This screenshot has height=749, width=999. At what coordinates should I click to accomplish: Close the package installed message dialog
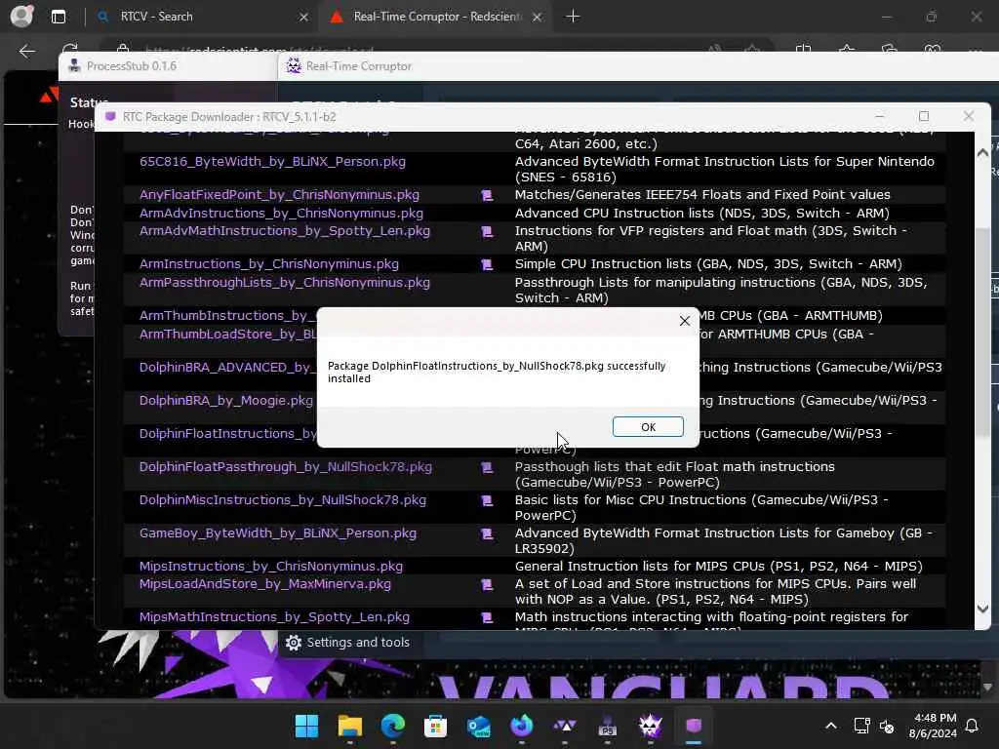684,321
